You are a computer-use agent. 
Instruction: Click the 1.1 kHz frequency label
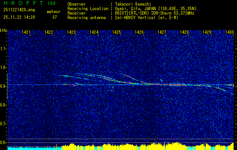click(x=3, y=49)
